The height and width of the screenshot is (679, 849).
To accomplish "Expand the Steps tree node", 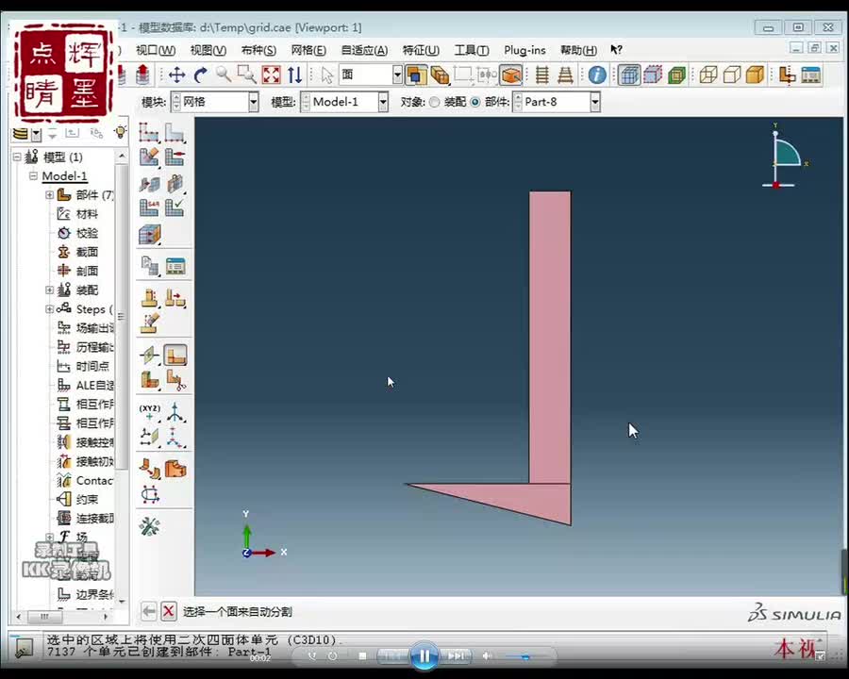I will click(49, 309).
